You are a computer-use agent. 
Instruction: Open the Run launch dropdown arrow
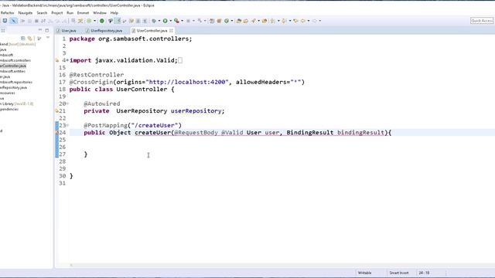170,21
